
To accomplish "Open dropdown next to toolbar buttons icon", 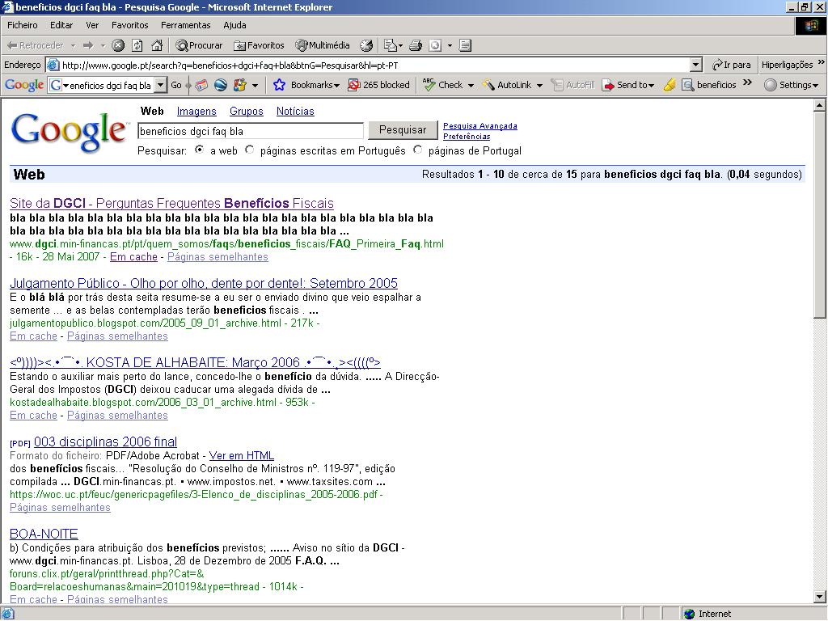I will pos(255,85).
